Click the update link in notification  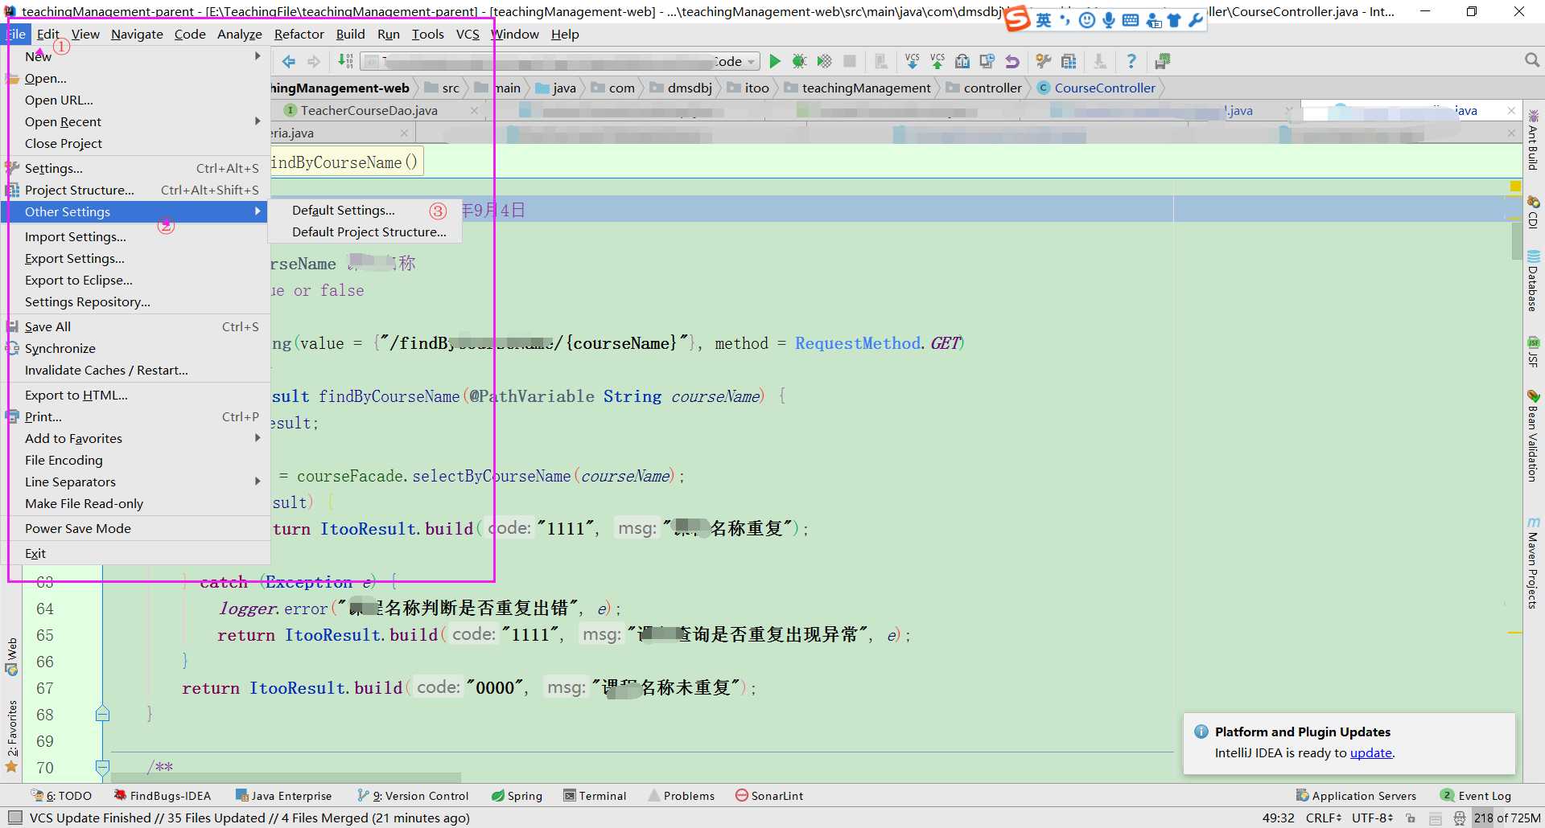tap(1371, 753)
